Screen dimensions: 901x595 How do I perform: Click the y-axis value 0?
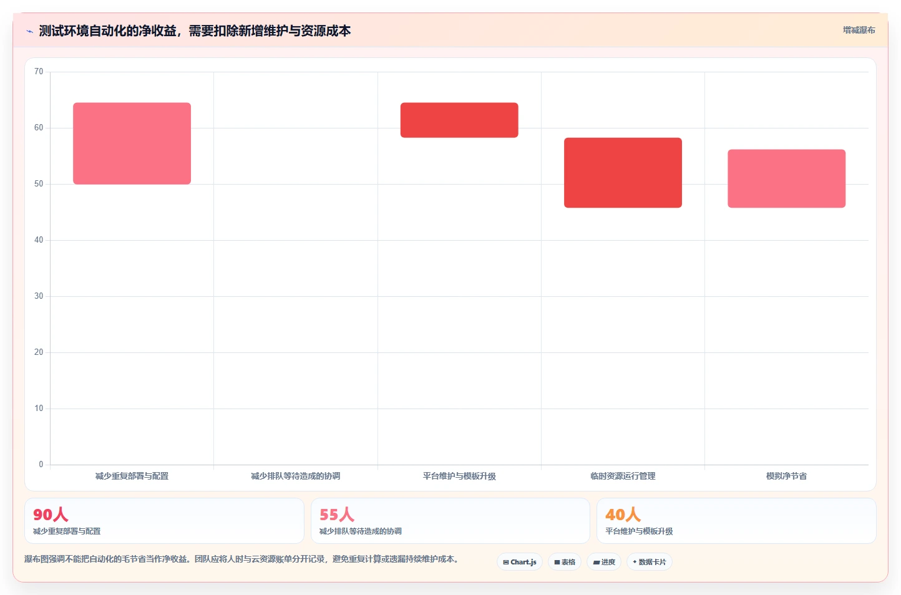41,465
